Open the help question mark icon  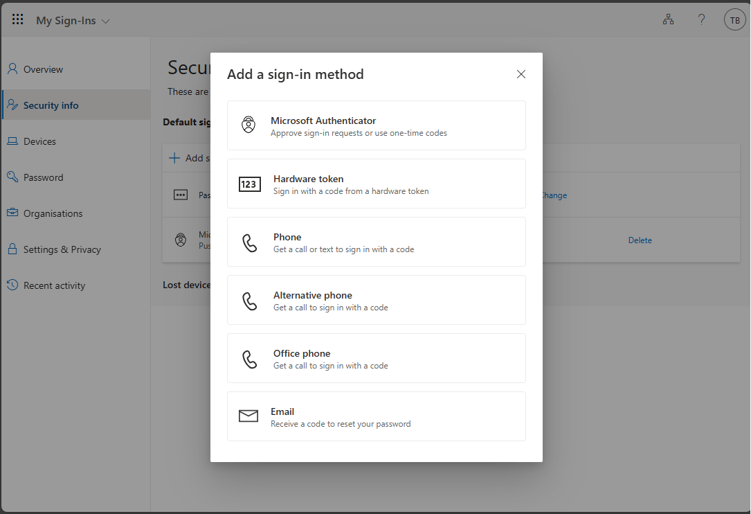701,20
